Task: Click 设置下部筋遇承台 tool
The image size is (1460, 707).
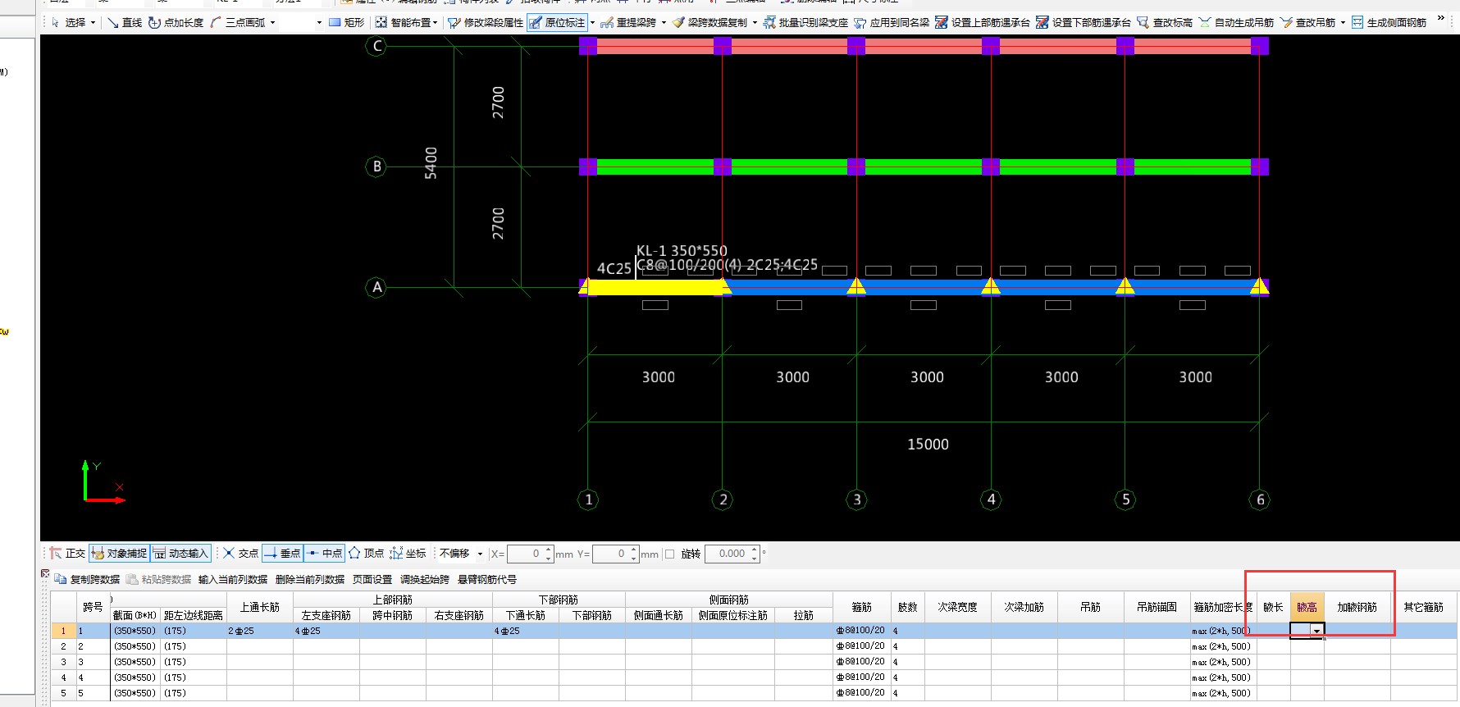Action: coord(1083,22)
